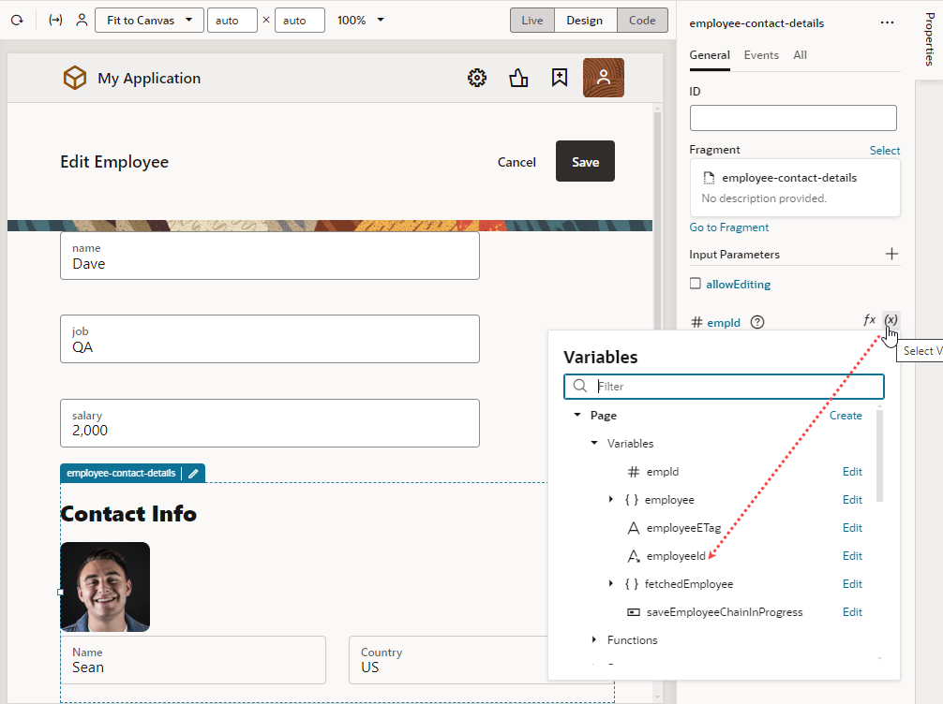Viewport: 943px width, 704px height.
Task: Open help via the question mark beside empId
Action: (x=756, y=322)
